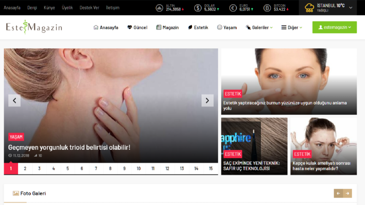The width and height of the screenshot is (365, 205).
Task: Go to previous slide with left arrow
Action: 14,100
